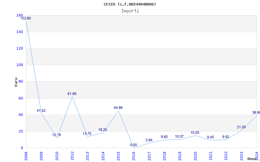Click the 80 y-axis tick label
Viewport: 260px width, 162px height.
(20, 82)
